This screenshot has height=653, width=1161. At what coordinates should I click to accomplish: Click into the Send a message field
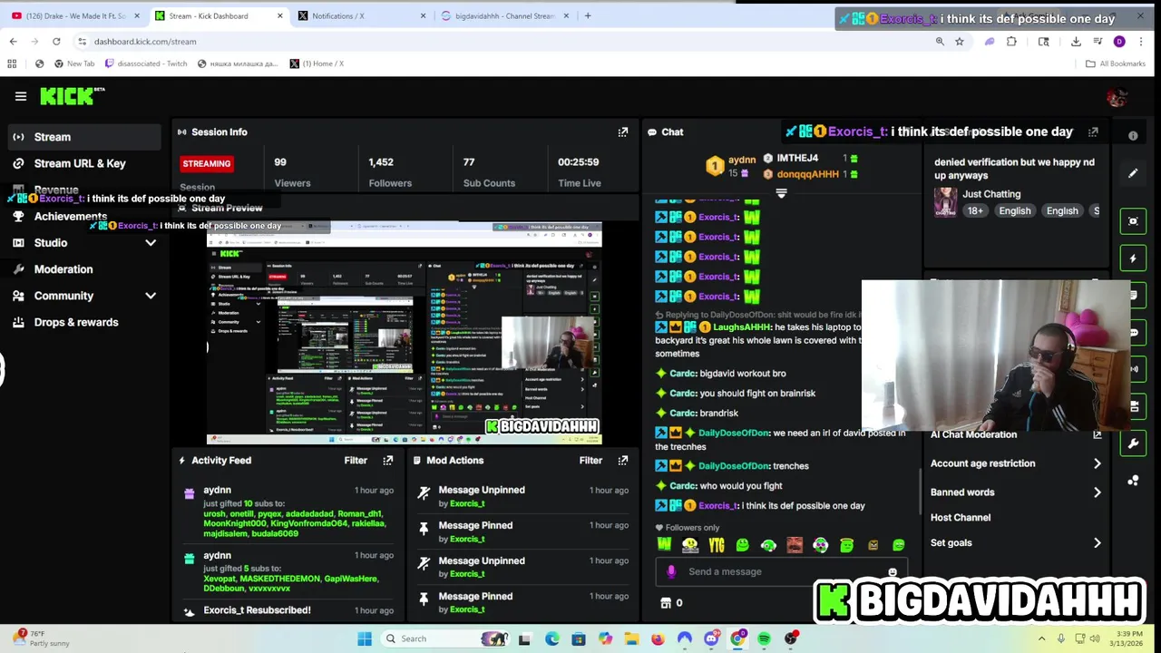(x=780, y=572)
